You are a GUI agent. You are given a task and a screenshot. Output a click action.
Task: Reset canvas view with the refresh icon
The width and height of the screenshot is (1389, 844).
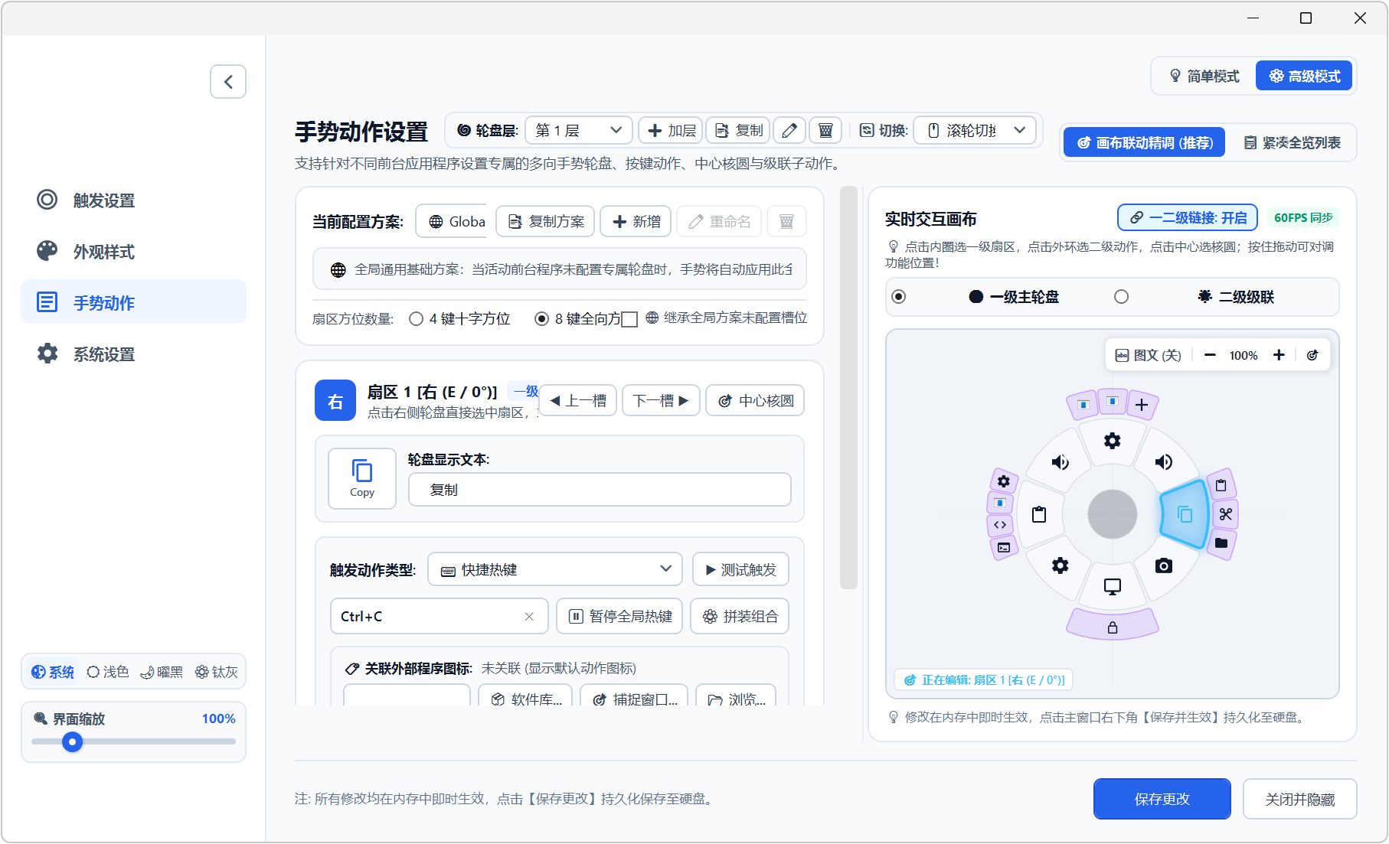[x=1312, y=355]
